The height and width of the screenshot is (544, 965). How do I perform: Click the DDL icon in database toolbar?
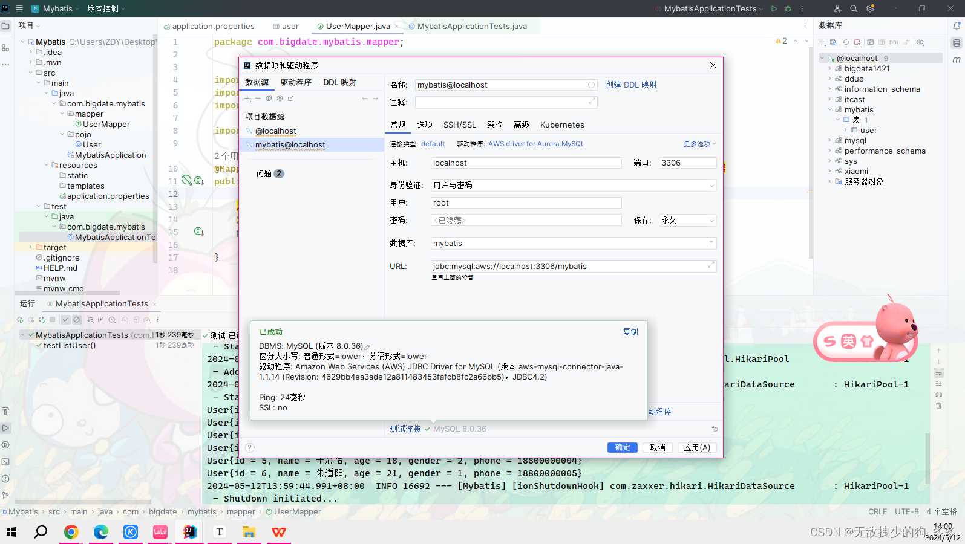pos(894,42)
